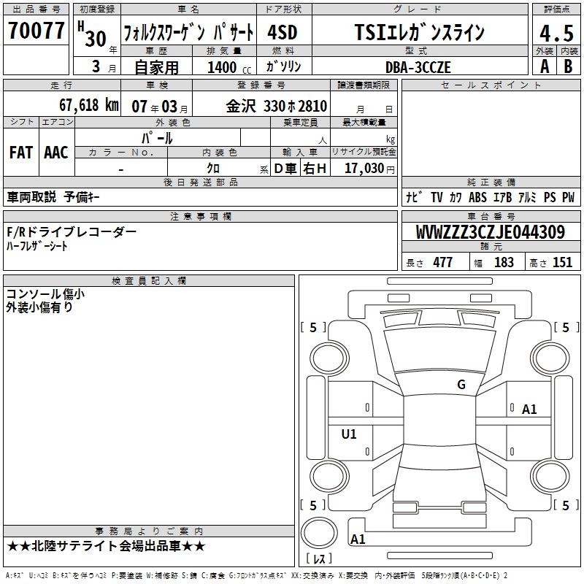Click the G mark on windshield

(x=461, y=385)
